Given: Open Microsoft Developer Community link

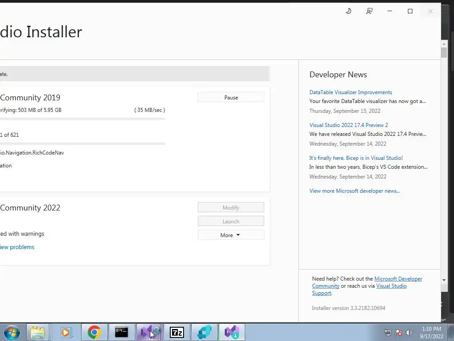Looking at the screenshot, I should tap(398, 279).
